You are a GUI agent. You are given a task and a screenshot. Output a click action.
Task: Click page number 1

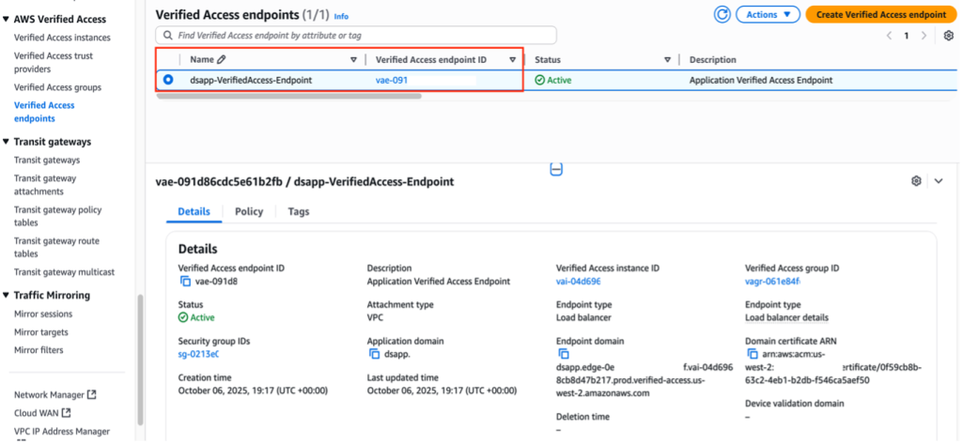(x=907, y=36)
